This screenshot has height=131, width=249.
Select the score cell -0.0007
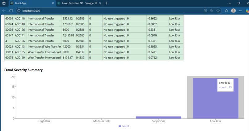click(157, 24)
